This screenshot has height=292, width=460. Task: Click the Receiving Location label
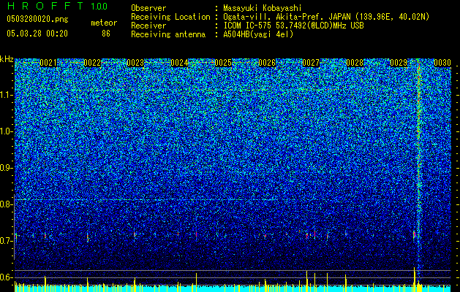tap(170, 17)
